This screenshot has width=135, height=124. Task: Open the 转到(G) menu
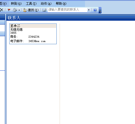point(16,4)
